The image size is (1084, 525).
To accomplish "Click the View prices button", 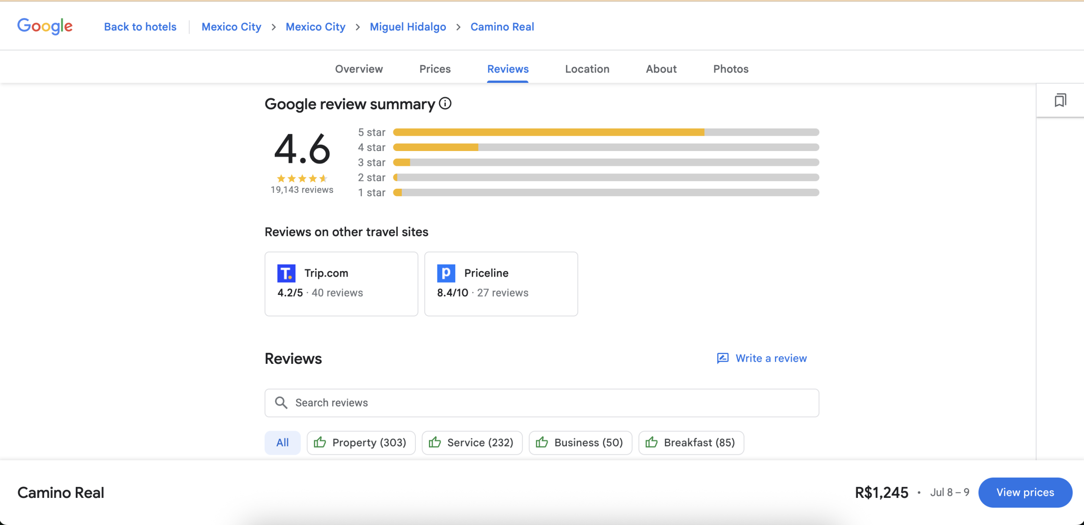I will tap(1025, 492).
